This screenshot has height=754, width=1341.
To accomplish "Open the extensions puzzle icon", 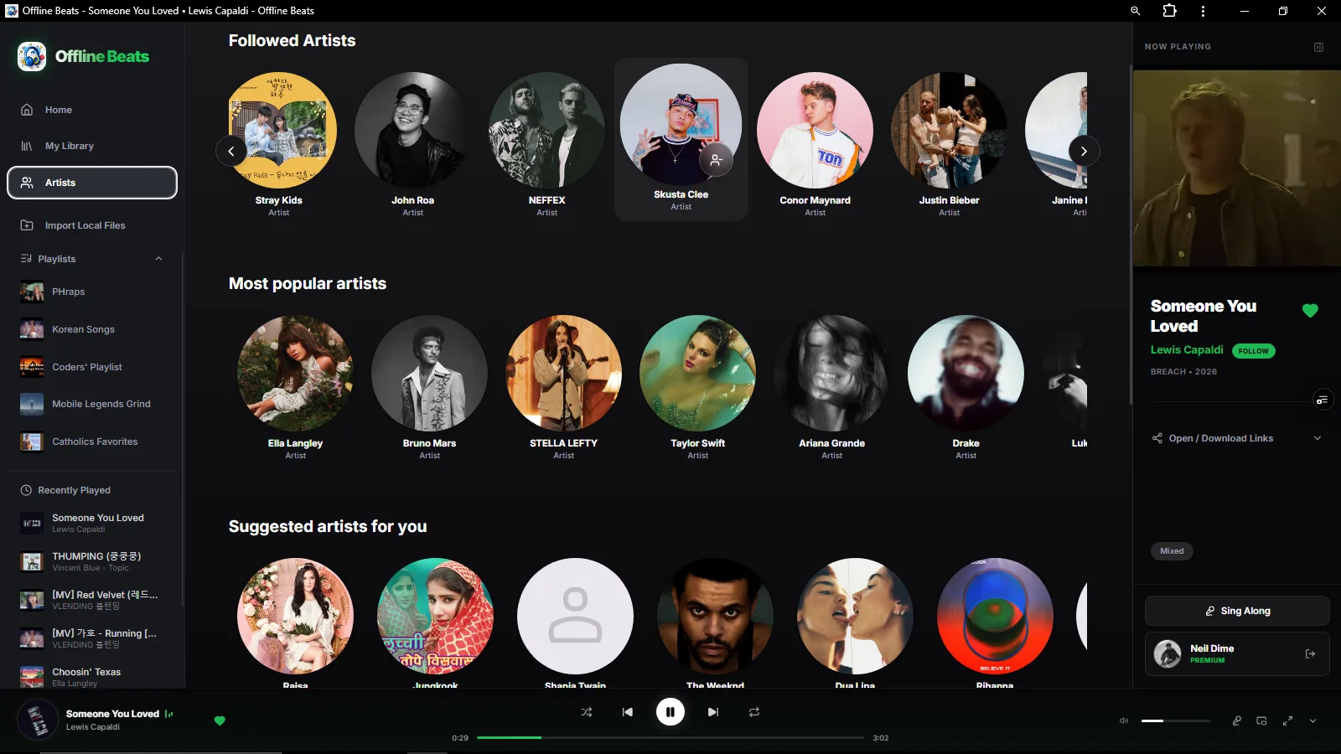I will pyautogui.click(x=1169, y=11).
